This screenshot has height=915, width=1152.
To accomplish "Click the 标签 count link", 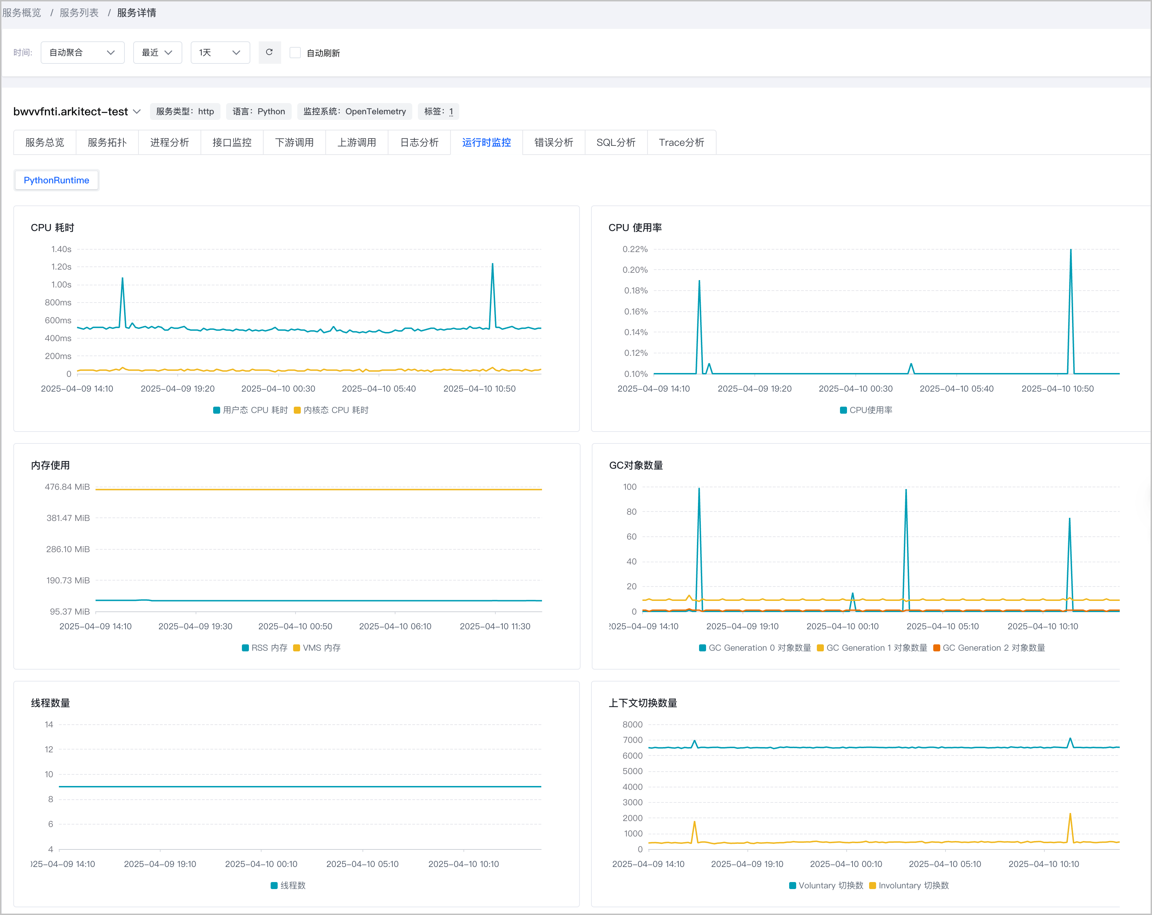I will tap(451, 111).
